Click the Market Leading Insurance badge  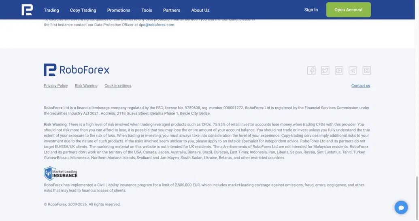coord(61,173)
